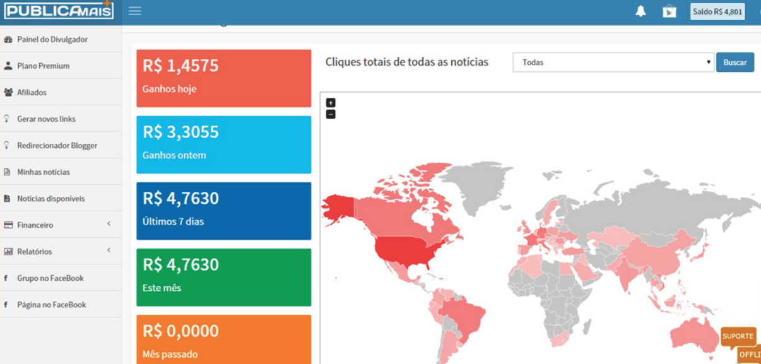Click the Plano Premium user icon
This screenshot has height=364, width=761.
pos(8,66)
